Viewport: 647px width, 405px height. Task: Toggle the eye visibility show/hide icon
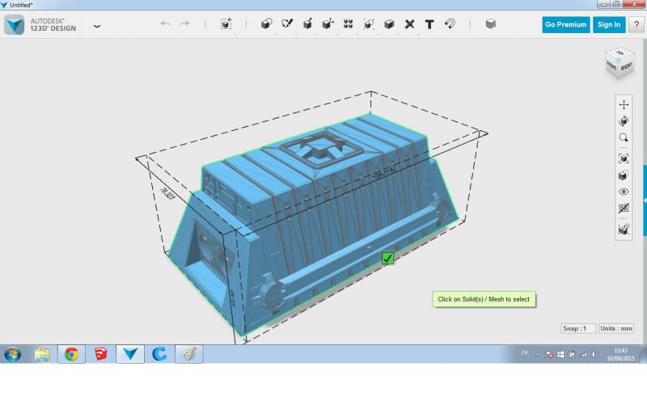[x=624, y=192]
